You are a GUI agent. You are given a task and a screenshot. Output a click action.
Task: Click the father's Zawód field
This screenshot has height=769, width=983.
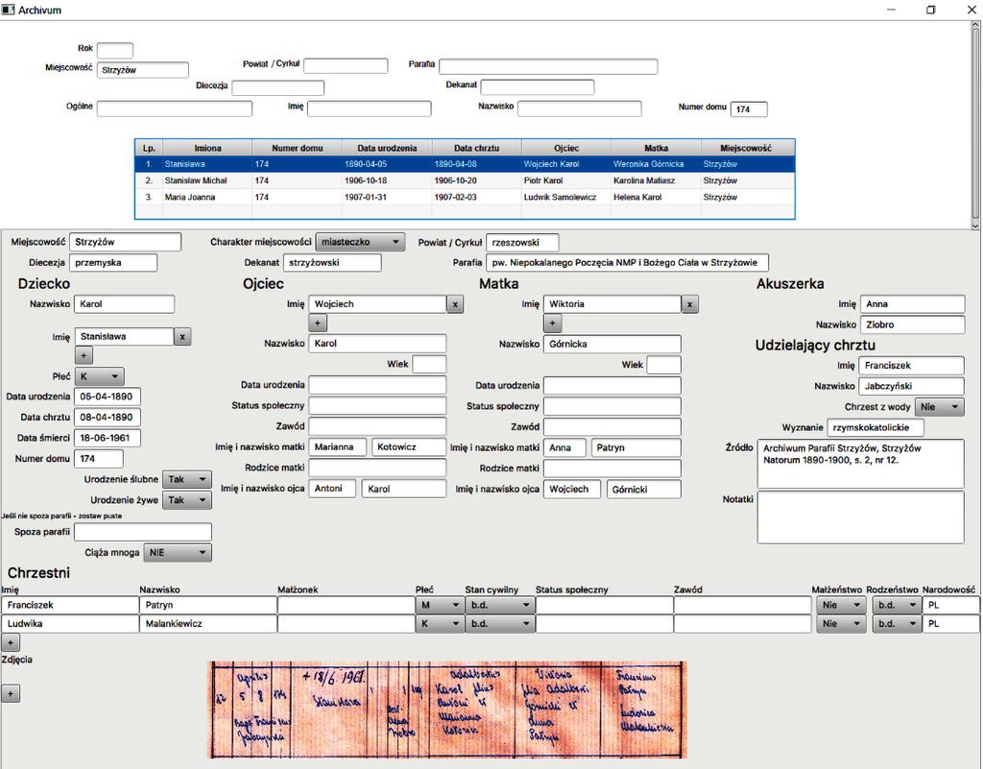pyautogui.click(x=377, y=426)
